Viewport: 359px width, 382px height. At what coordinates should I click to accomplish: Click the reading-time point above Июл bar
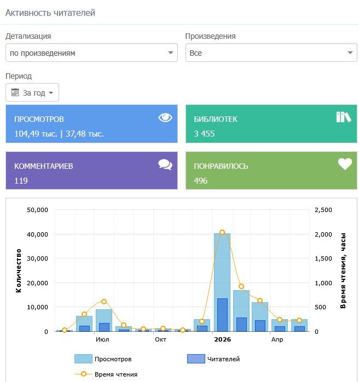click(104, 302)
